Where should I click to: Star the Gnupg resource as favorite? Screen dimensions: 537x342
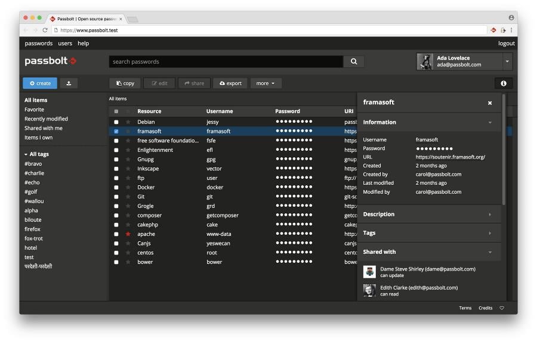pos(128,159)
